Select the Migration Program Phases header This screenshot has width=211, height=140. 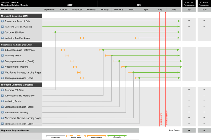click(x=70, y=130)
